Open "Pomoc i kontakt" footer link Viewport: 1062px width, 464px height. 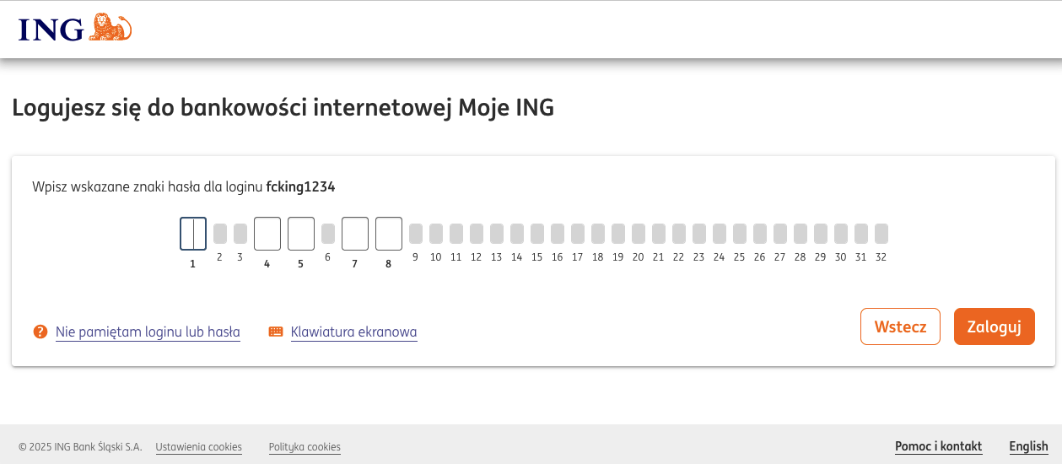[938, 446]
